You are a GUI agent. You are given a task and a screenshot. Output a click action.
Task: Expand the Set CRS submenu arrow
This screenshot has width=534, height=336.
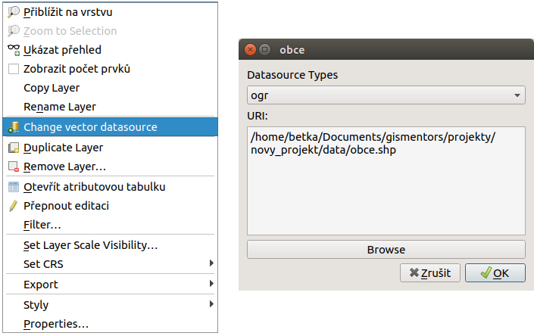click(x=211, y=263)
